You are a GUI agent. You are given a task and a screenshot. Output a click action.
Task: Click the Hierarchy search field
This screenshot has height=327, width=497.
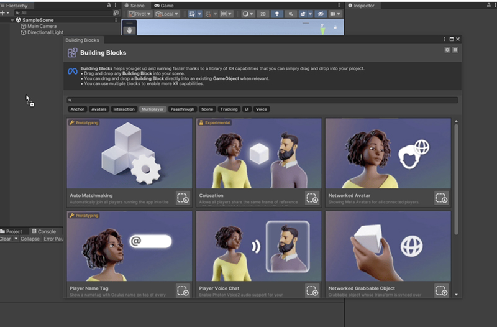click(x=63, y=12)
